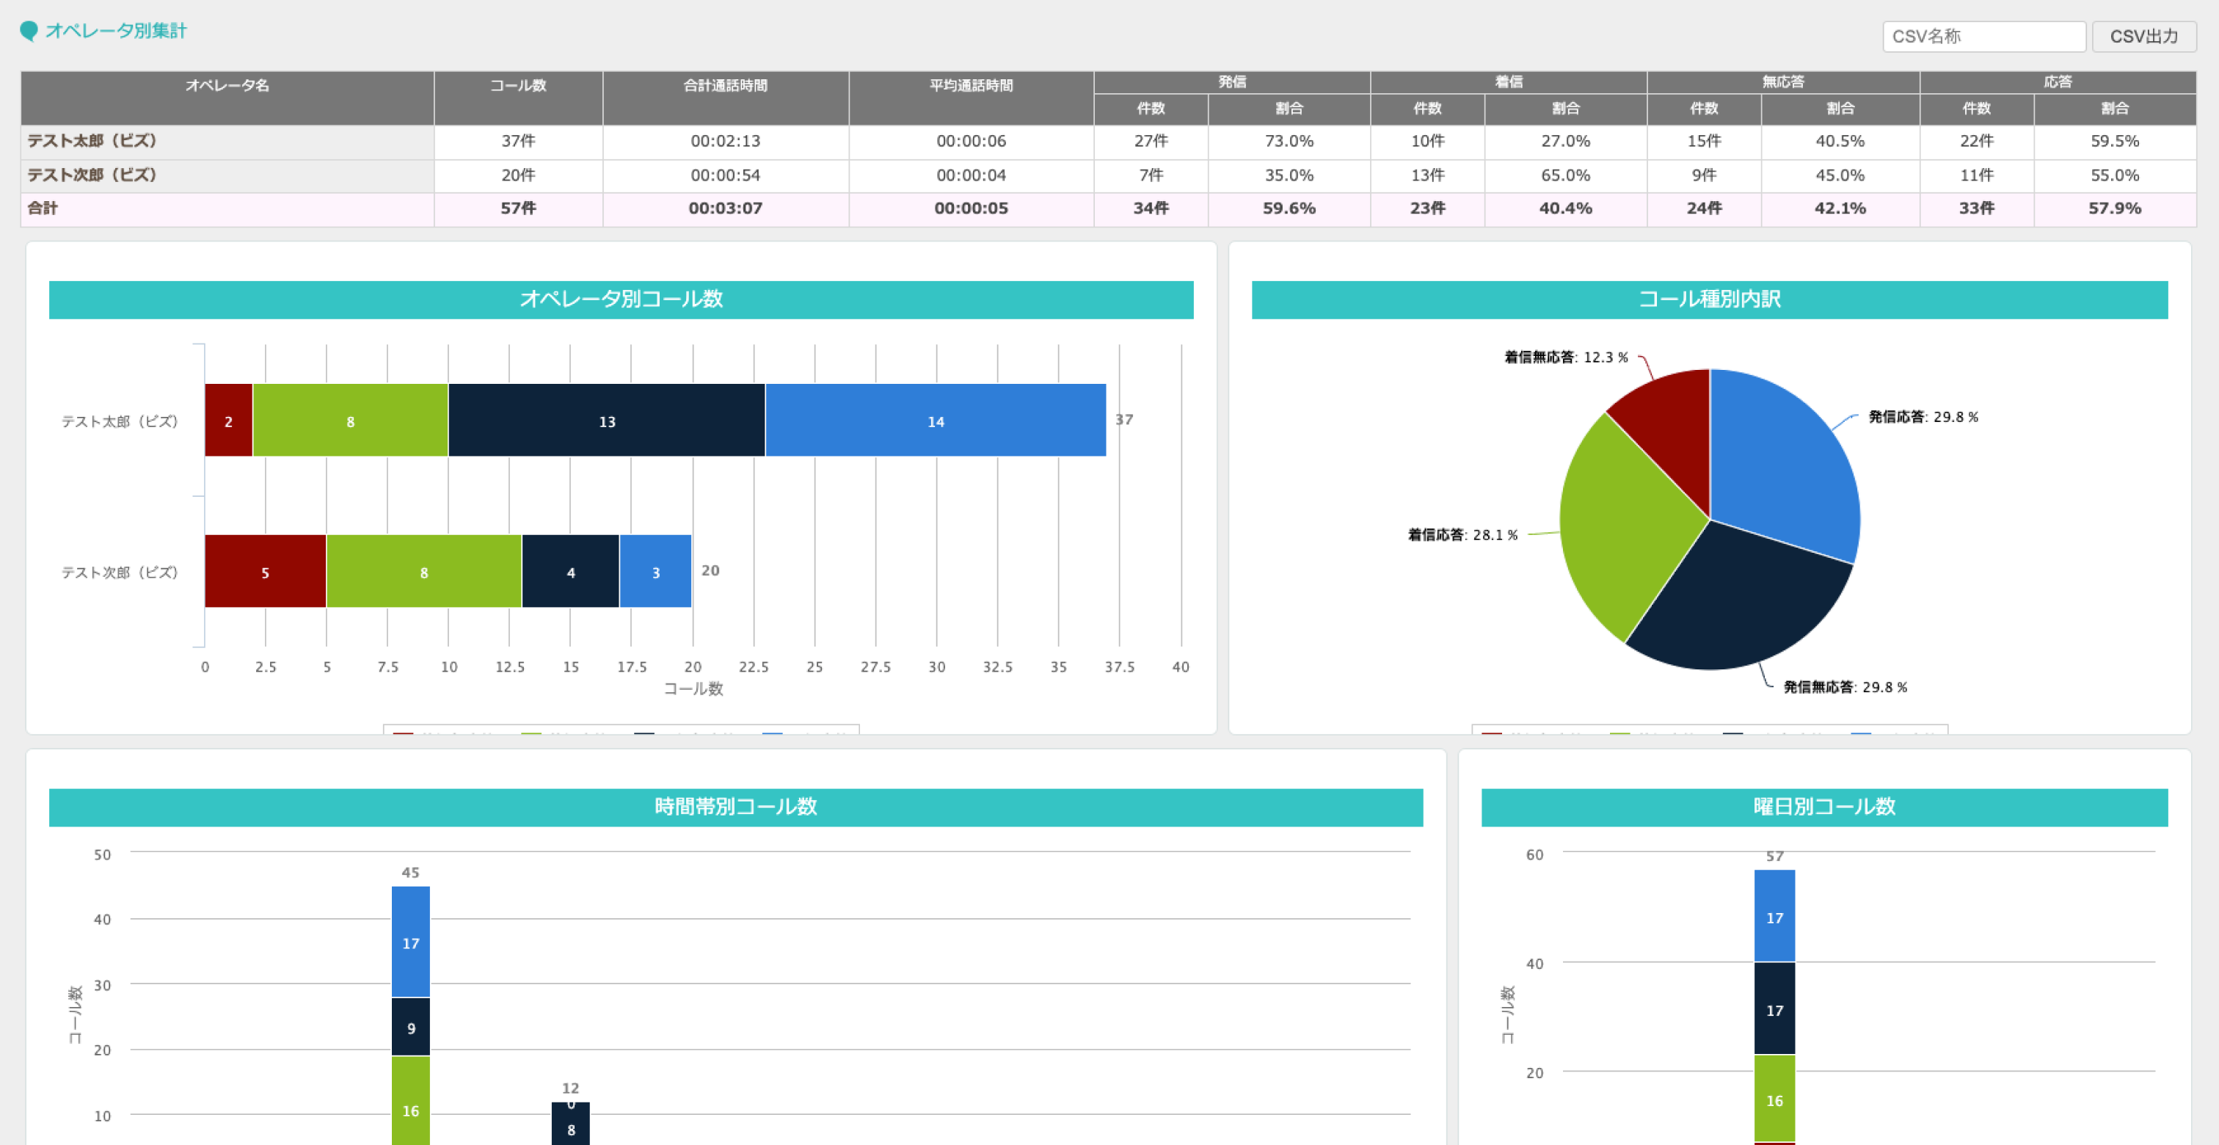The height and width of the screenshot is (1145, 2219).
Task: Click the 45.0% no-answer ratio cell
Action: click(x=1840, y=175)
